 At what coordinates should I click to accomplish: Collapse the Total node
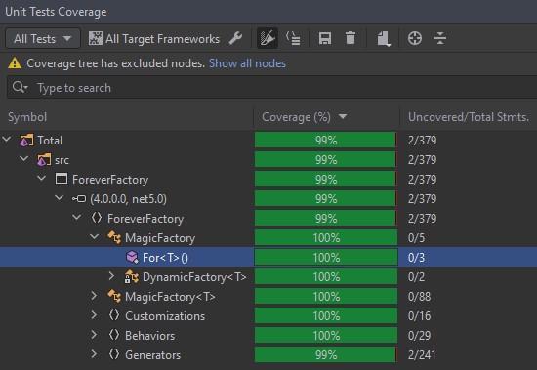[x=7, y=139]
